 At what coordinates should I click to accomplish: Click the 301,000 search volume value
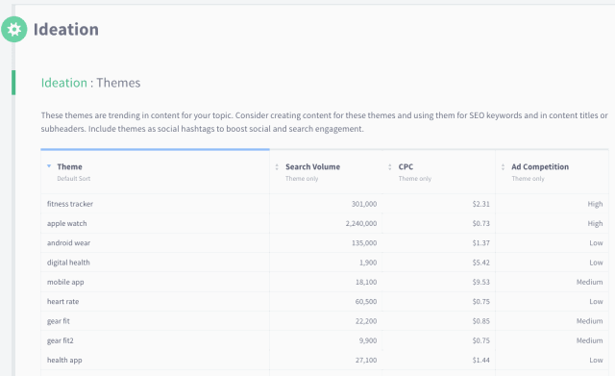coord(364,204)
